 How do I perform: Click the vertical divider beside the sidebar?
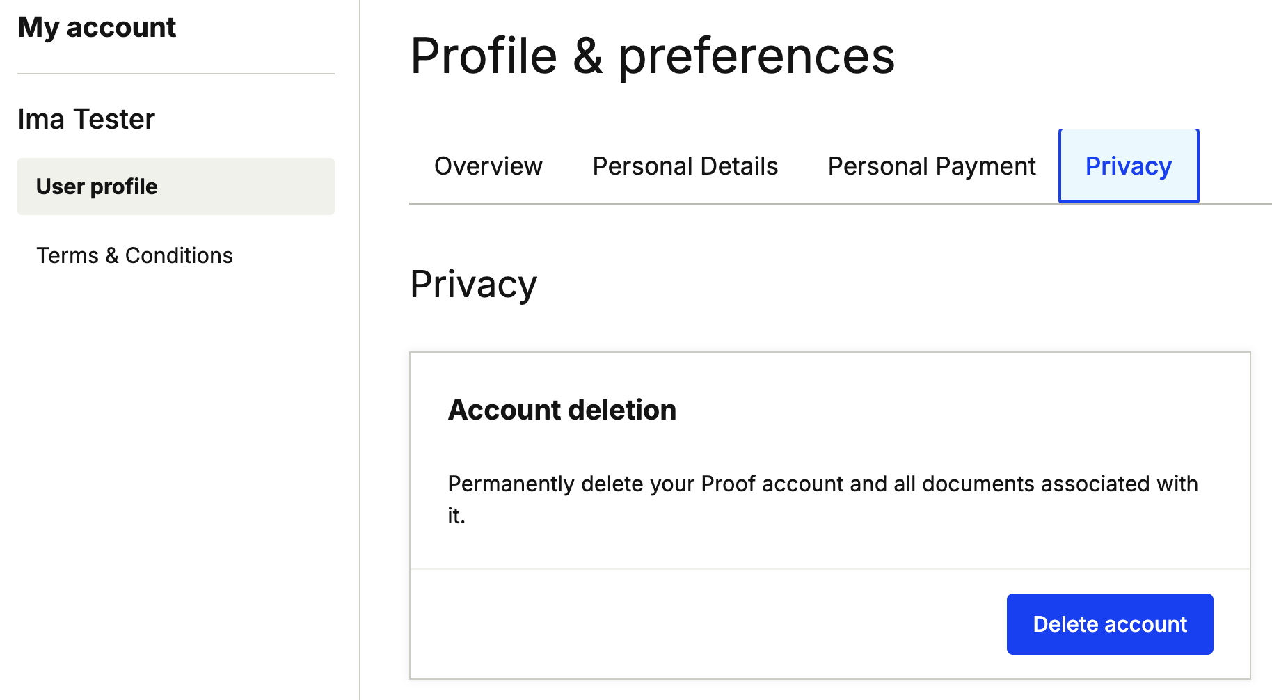point(360,417)
